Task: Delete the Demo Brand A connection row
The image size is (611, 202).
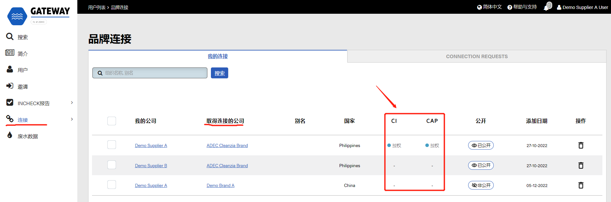Action: pos(581,185)
